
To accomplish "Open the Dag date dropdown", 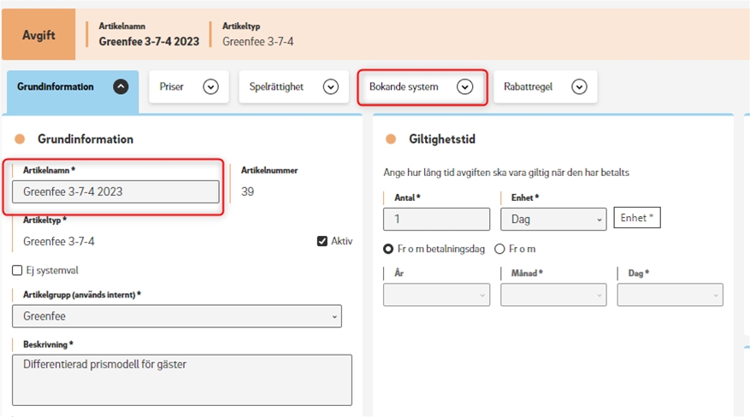I will coord(670,295).
